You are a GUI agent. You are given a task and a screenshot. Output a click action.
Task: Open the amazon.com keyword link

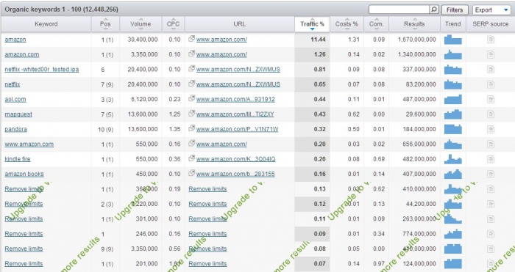[21, 55]
